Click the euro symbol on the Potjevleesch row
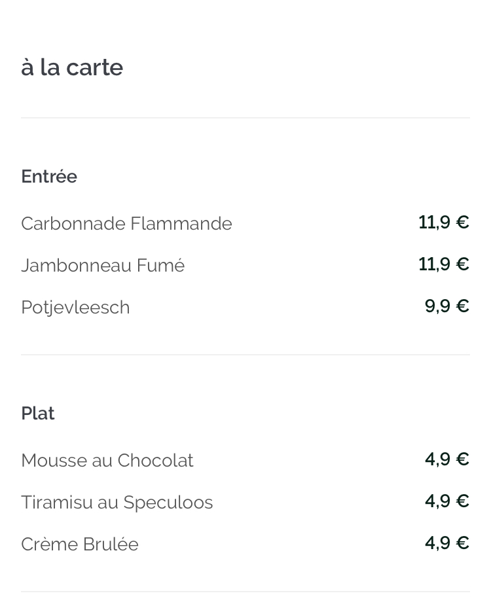This screenshot has width=491, height=608. point(463,306)
